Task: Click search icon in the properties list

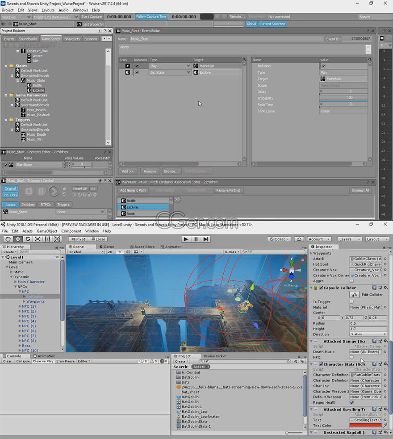Action: (x=369, y=60)
